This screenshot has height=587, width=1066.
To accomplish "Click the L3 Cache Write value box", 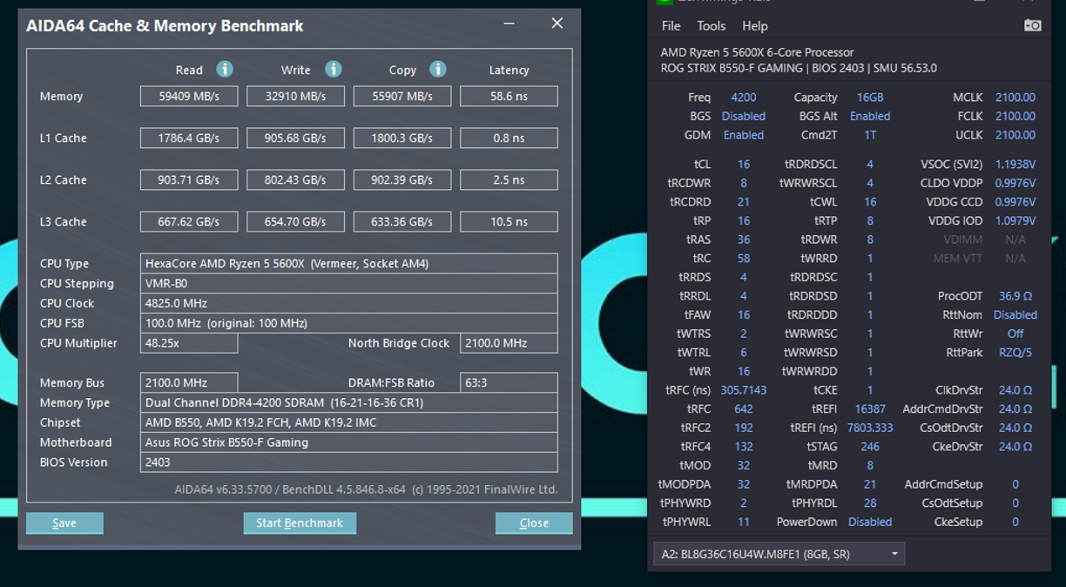I will (295, 222).
